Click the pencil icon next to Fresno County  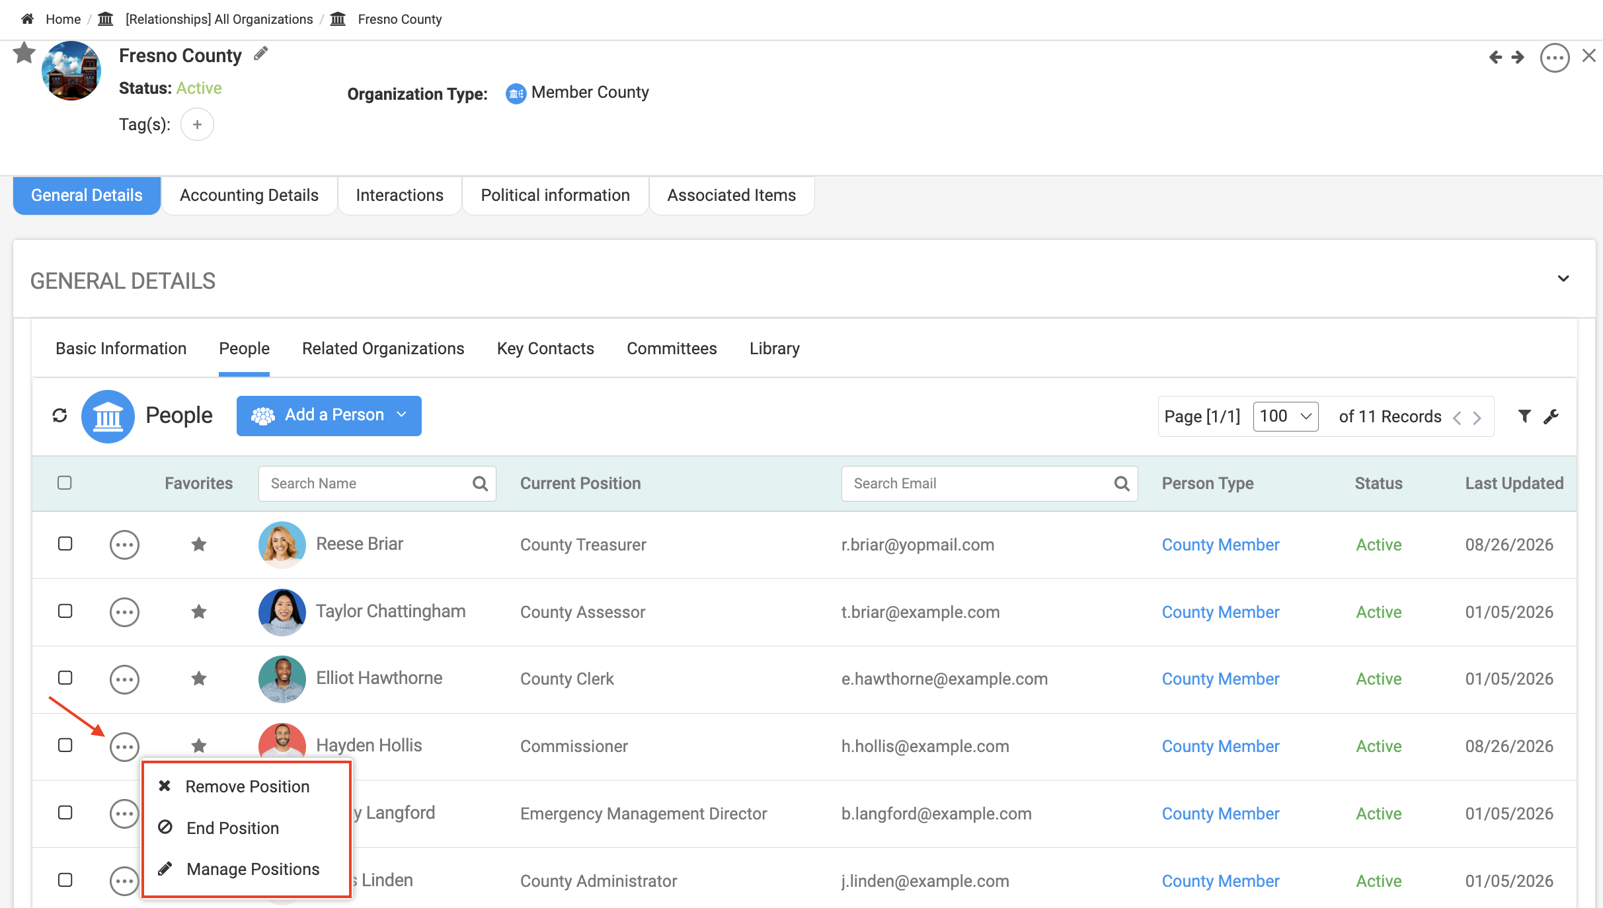tap(261, 54)
